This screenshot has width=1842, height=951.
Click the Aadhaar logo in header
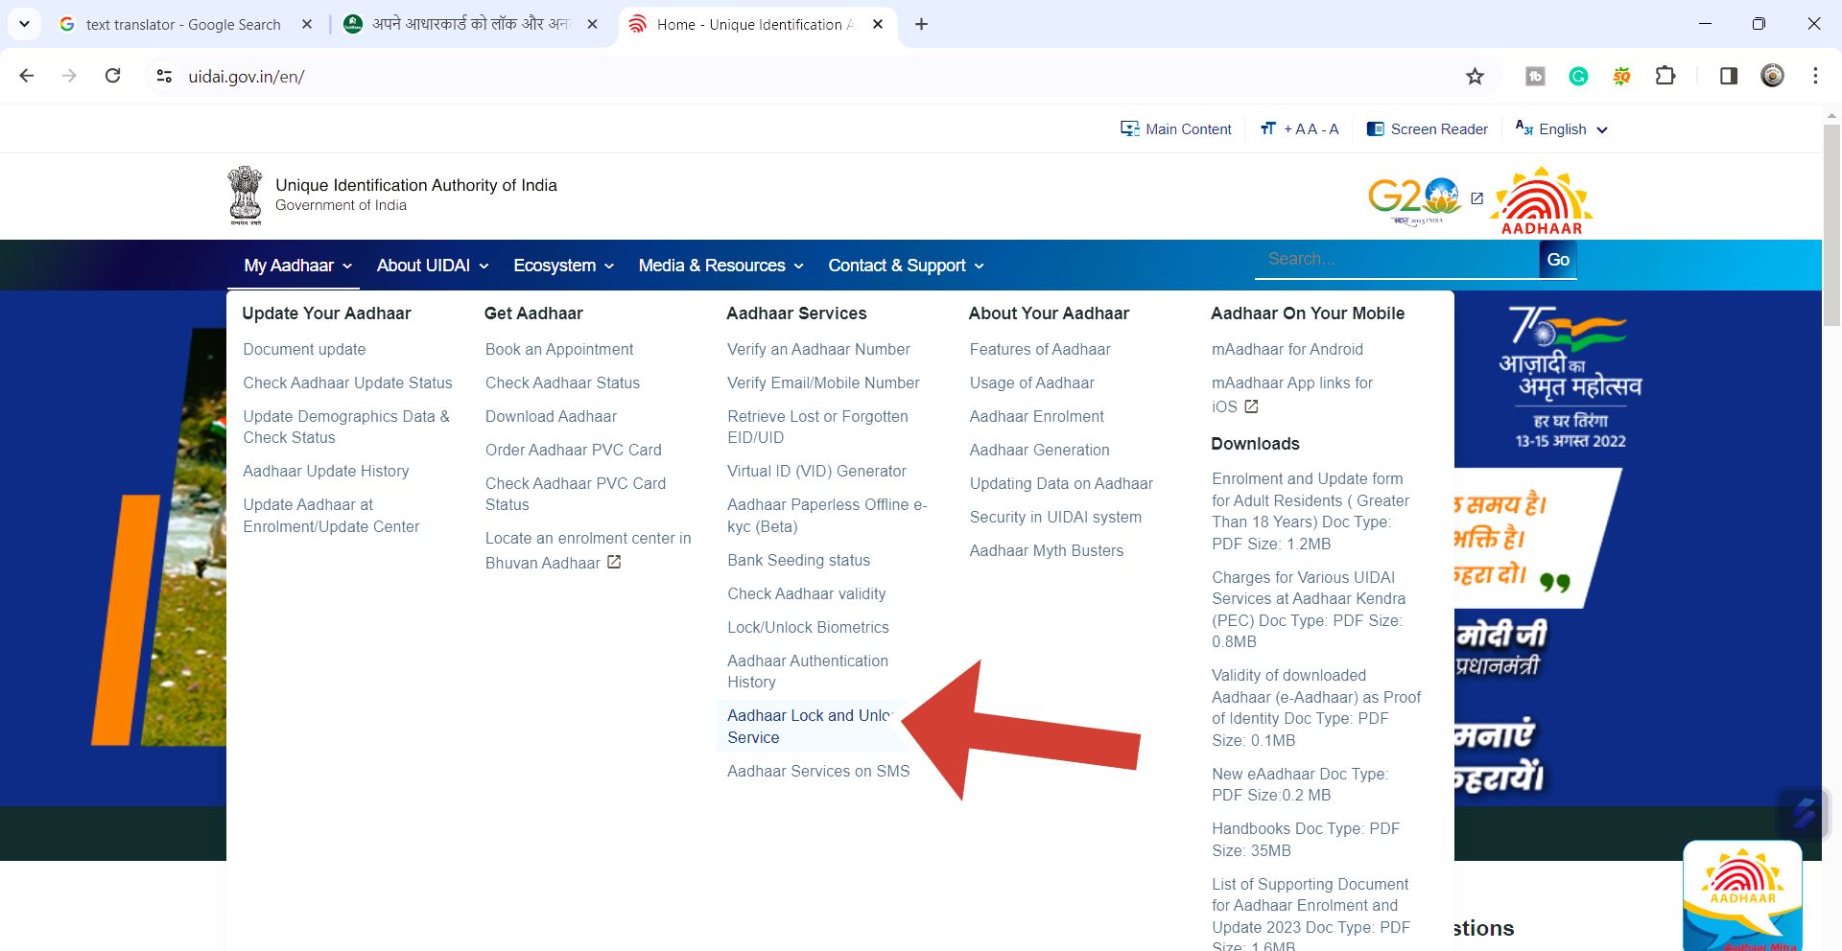pyautogui.click(x=1542, y=200)
